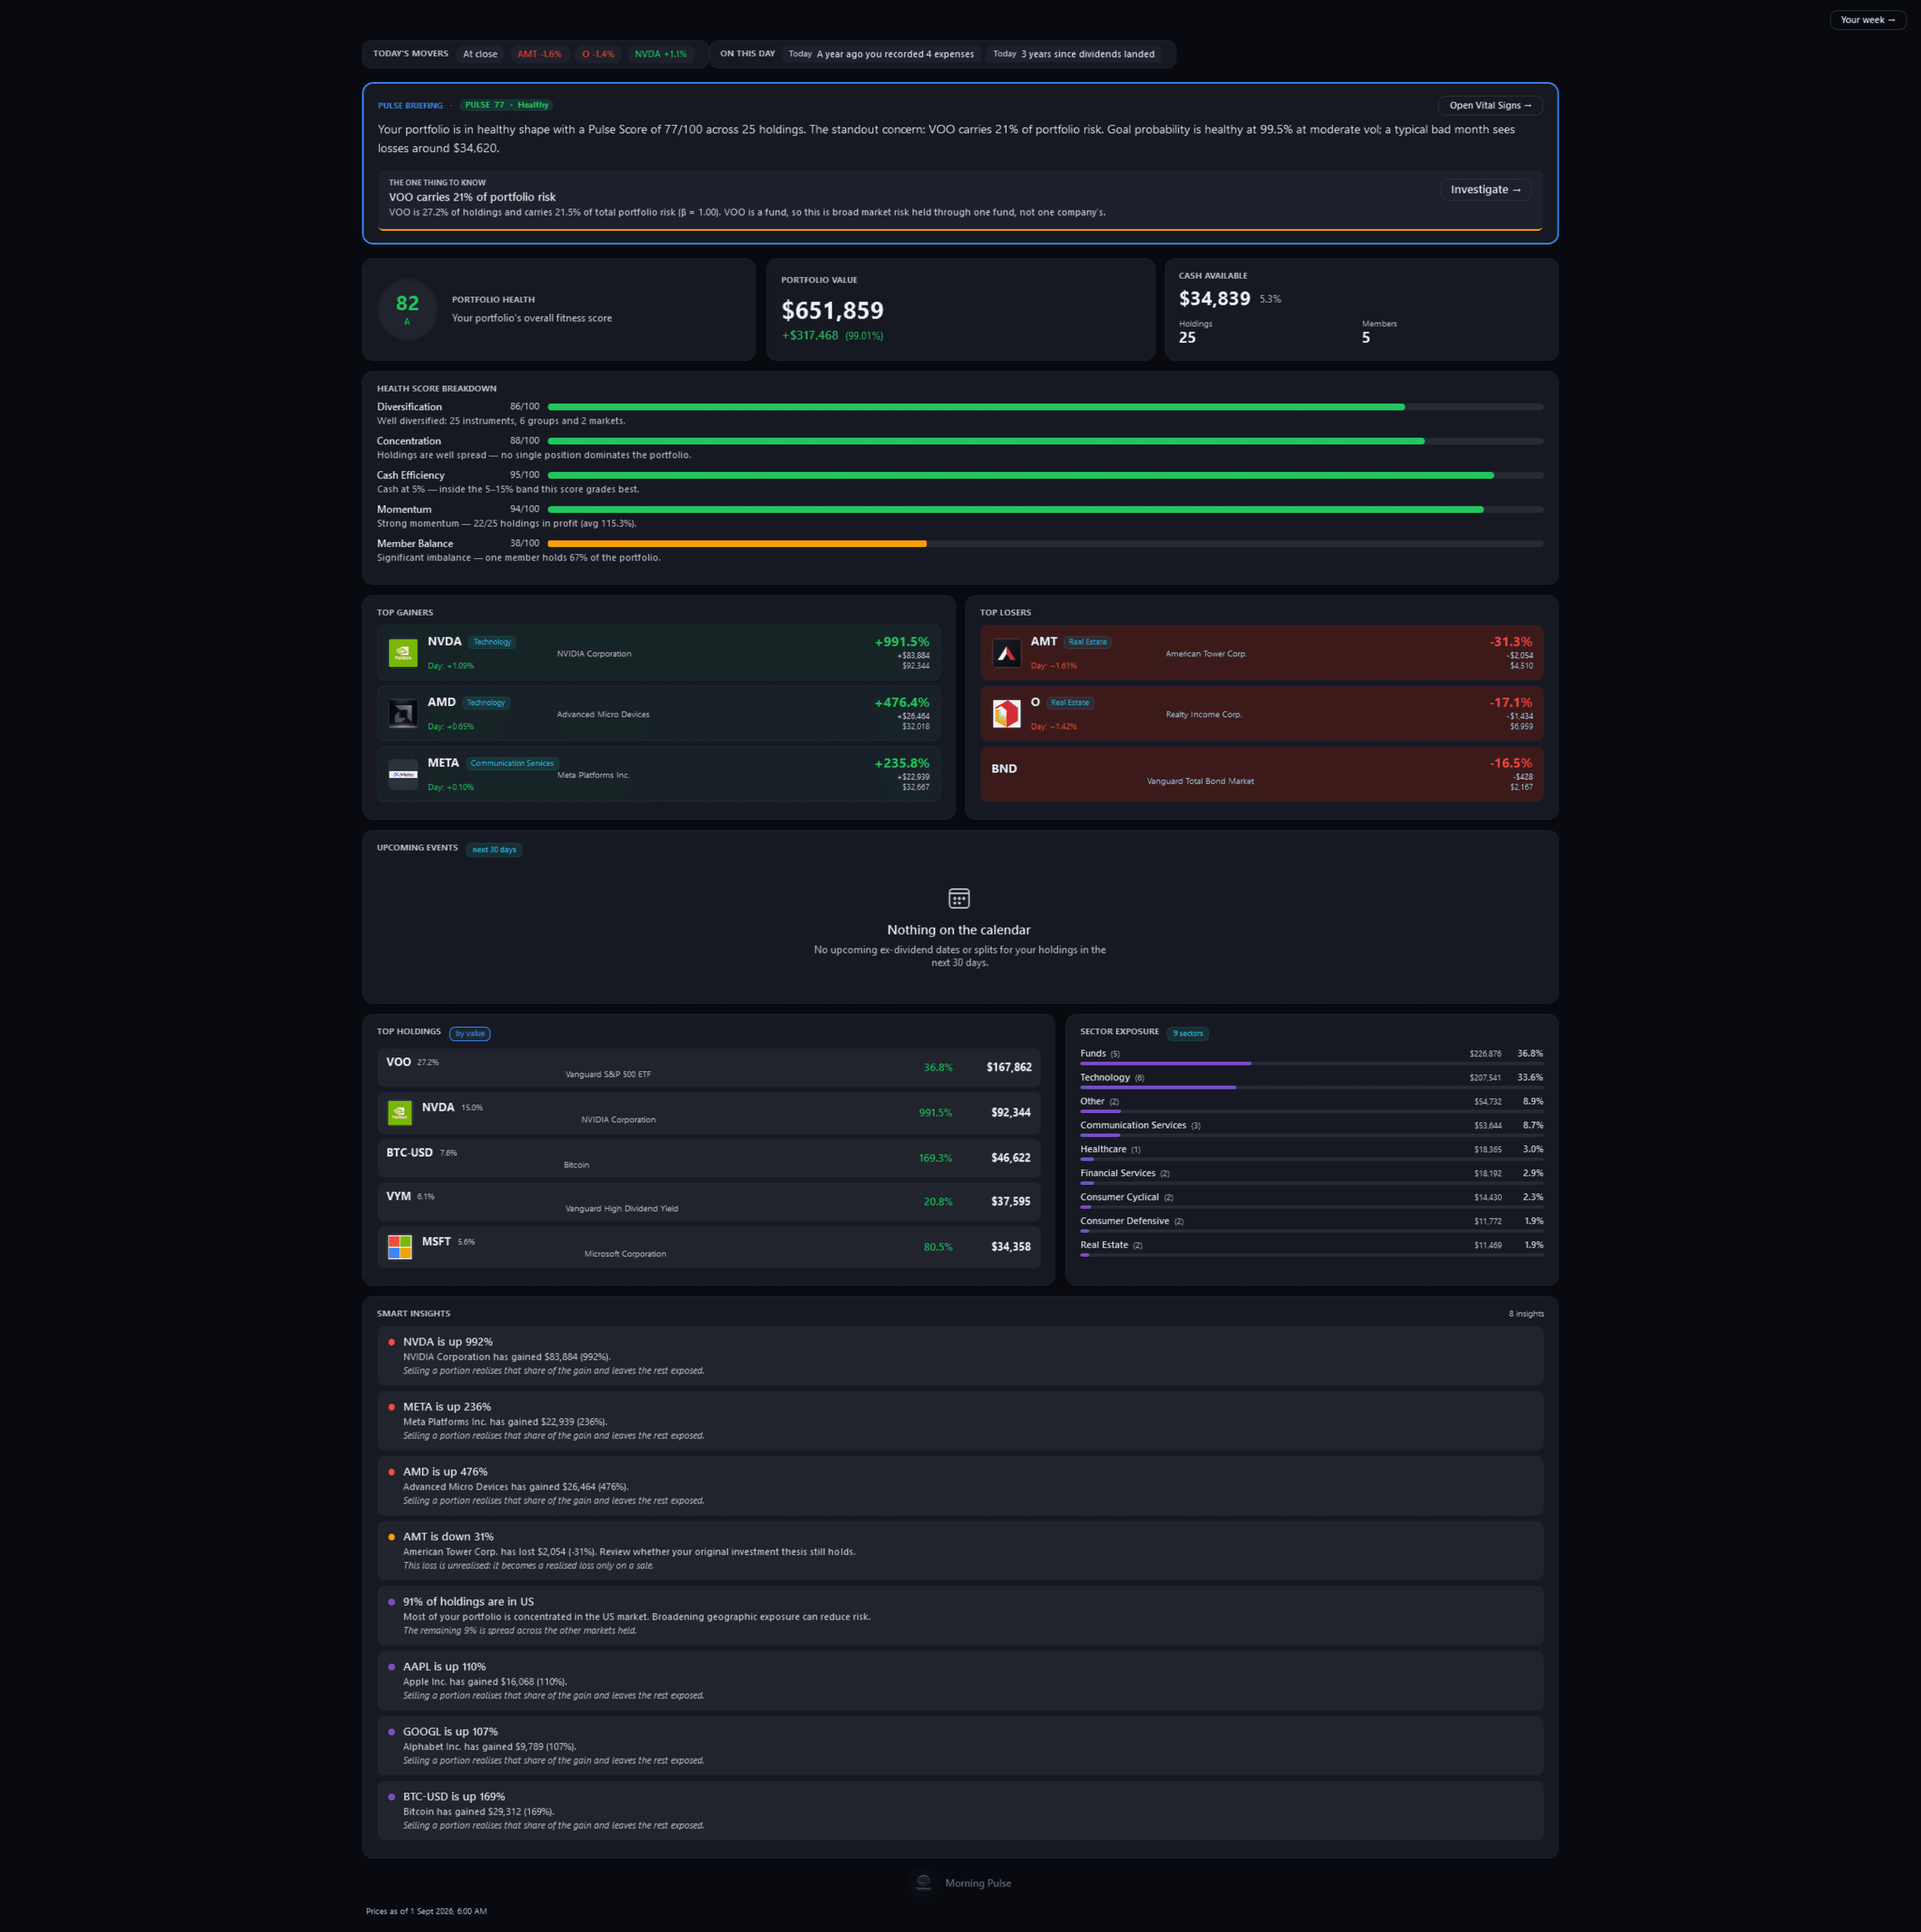Open the VYM holding row

pyautogui.click(x=709, y=1202)
